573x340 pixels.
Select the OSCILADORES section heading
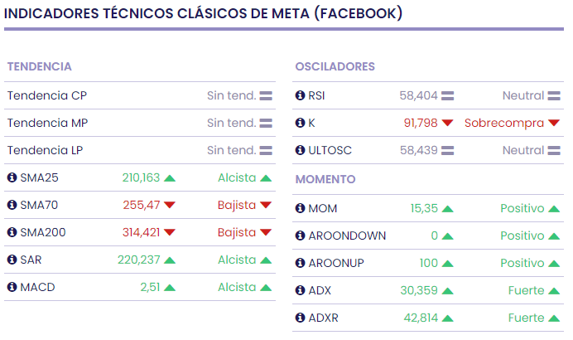[x=335, y=66]
